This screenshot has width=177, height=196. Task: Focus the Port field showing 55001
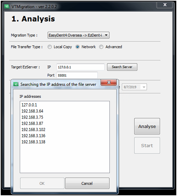point(77,75)
